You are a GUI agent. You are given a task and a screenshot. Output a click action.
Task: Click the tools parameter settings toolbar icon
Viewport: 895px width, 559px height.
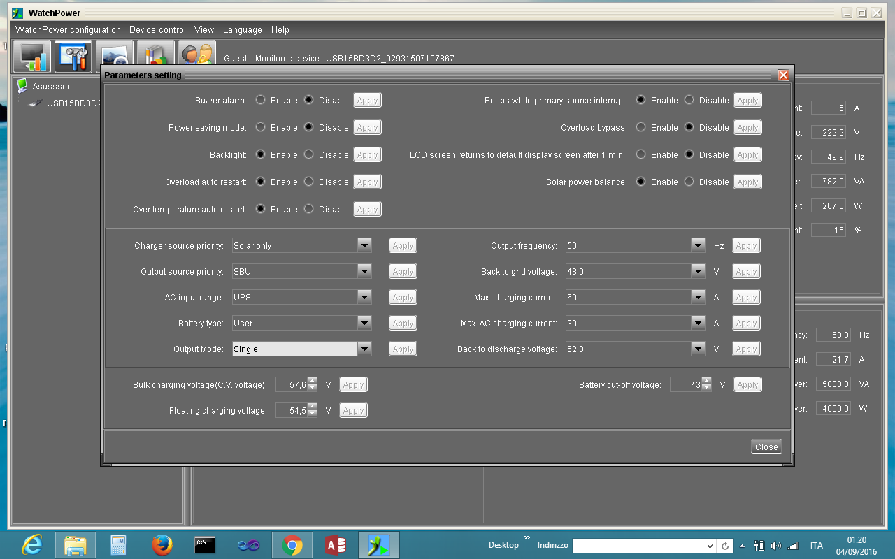[73, 57]
